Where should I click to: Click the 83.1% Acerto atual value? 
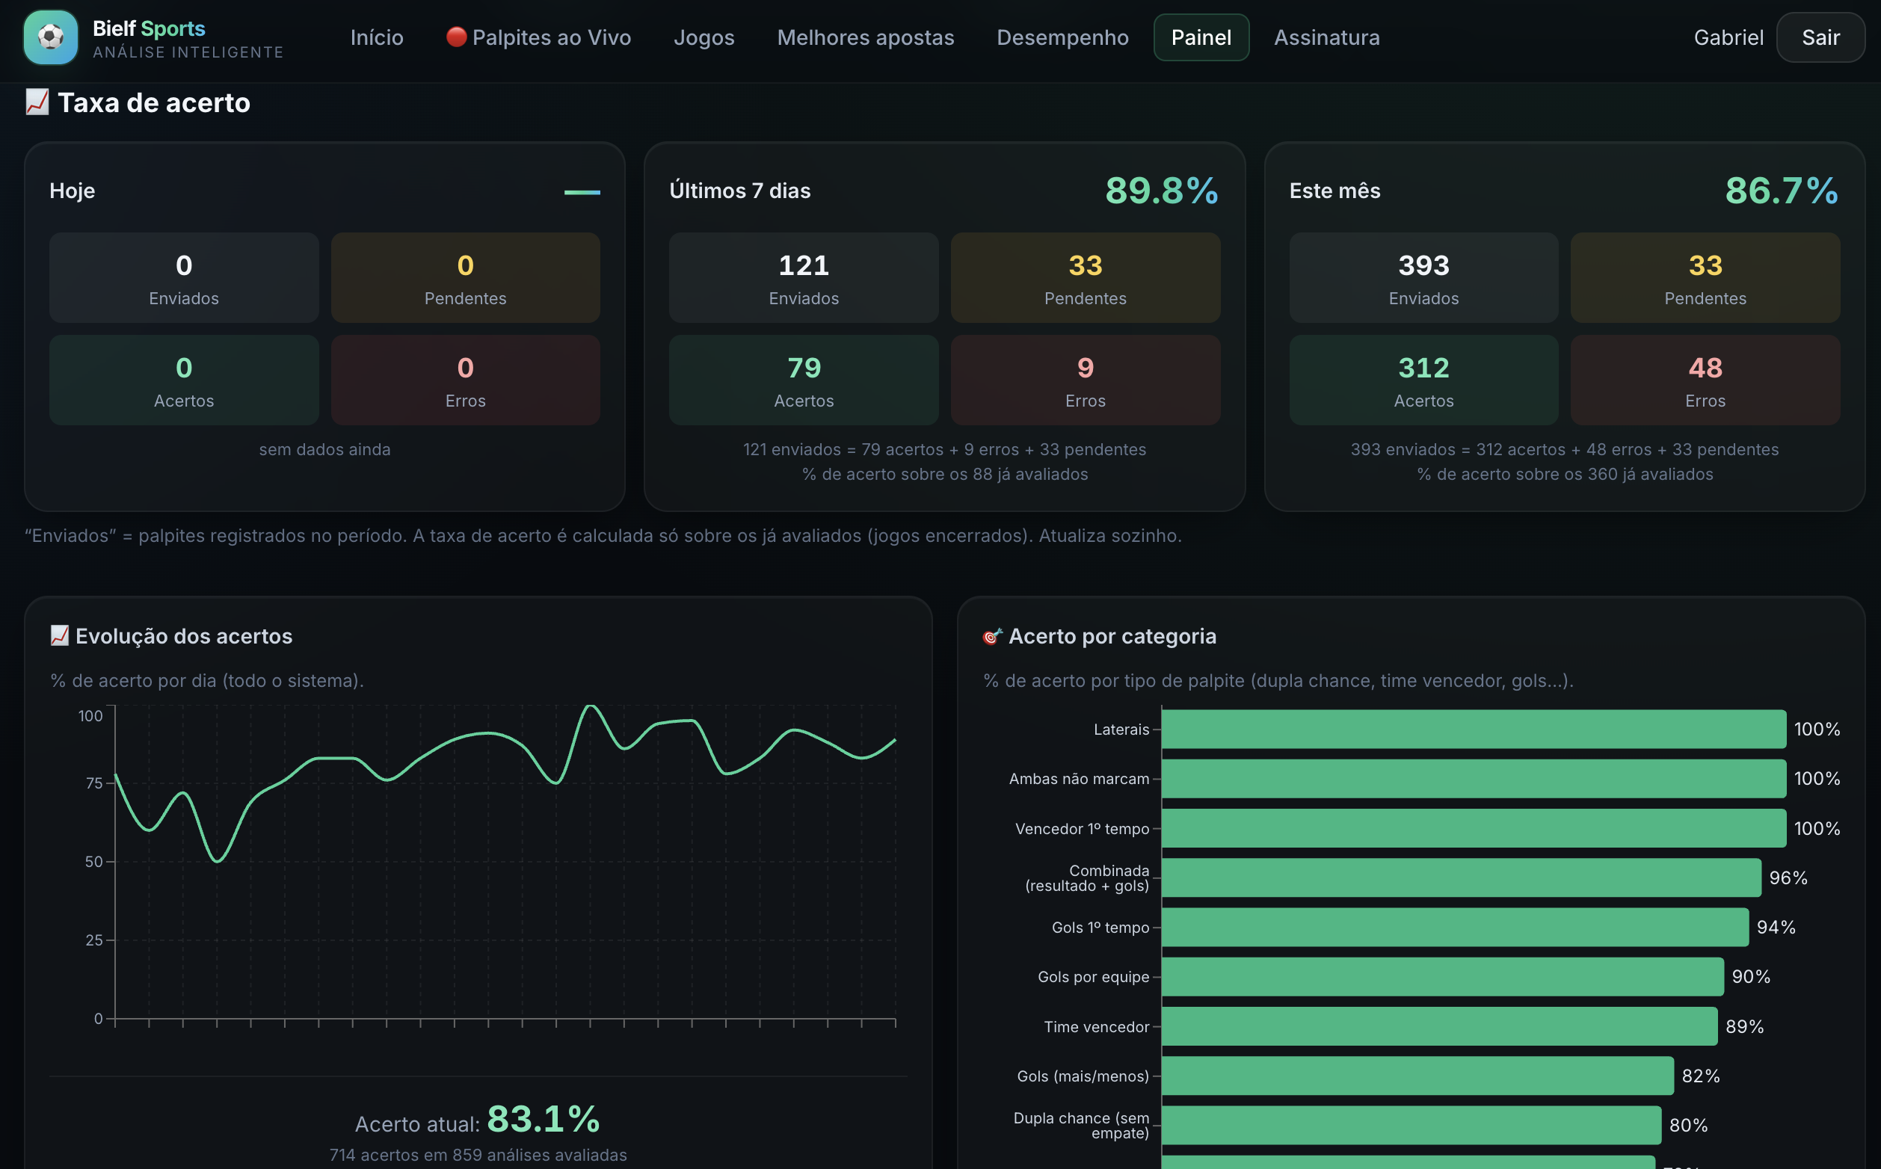tap(544, 1118)
